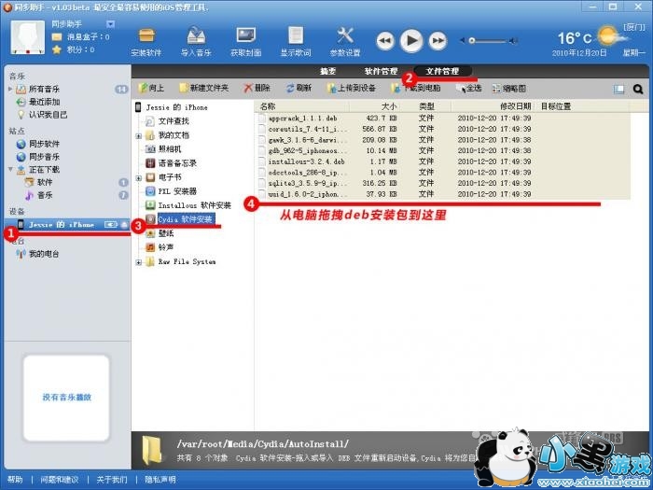Open the 同步软件 site
The image size is (653, 490).
[44, 144]
